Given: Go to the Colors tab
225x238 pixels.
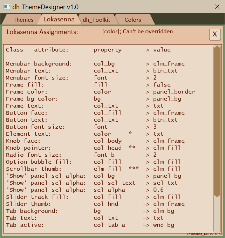Looking at the screenshot, I should click(133, 20).
